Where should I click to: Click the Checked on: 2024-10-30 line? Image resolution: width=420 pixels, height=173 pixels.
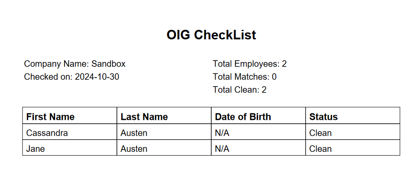click(71, 77)
